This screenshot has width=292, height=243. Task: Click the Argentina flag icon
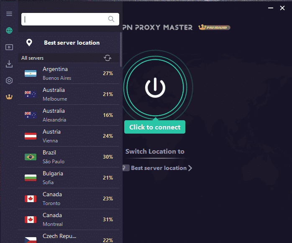pyautogui.click(x=31, y=73)
